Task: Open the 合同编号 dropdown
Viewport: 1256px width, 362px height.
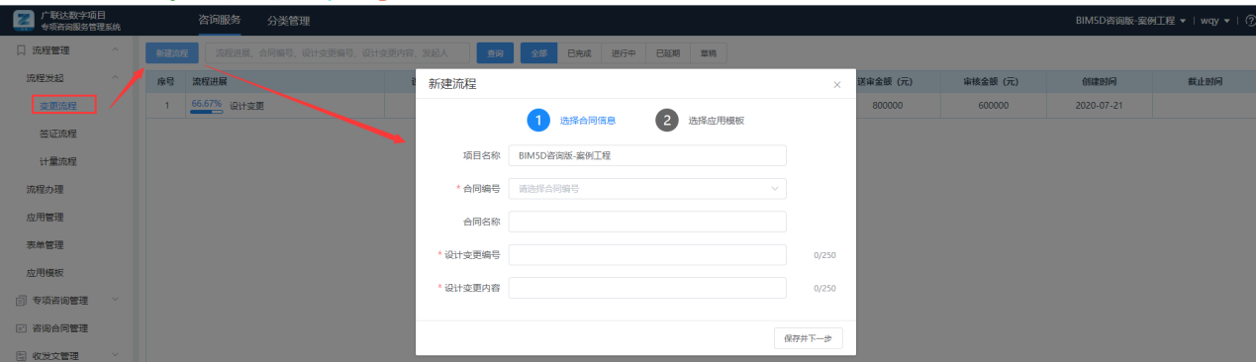Action: 647,189
